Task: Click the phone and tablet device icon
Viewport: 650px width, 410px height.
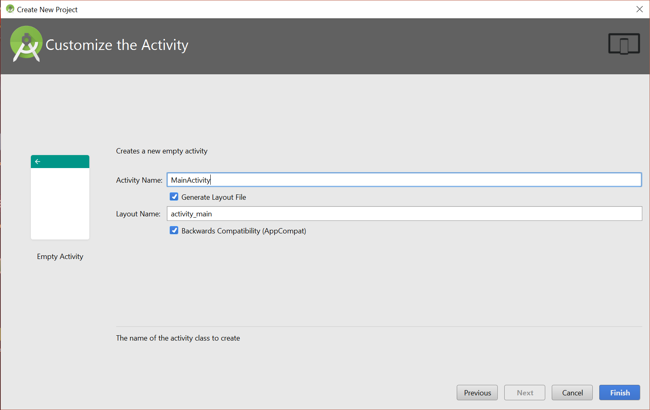Action: tap(624, 44)
